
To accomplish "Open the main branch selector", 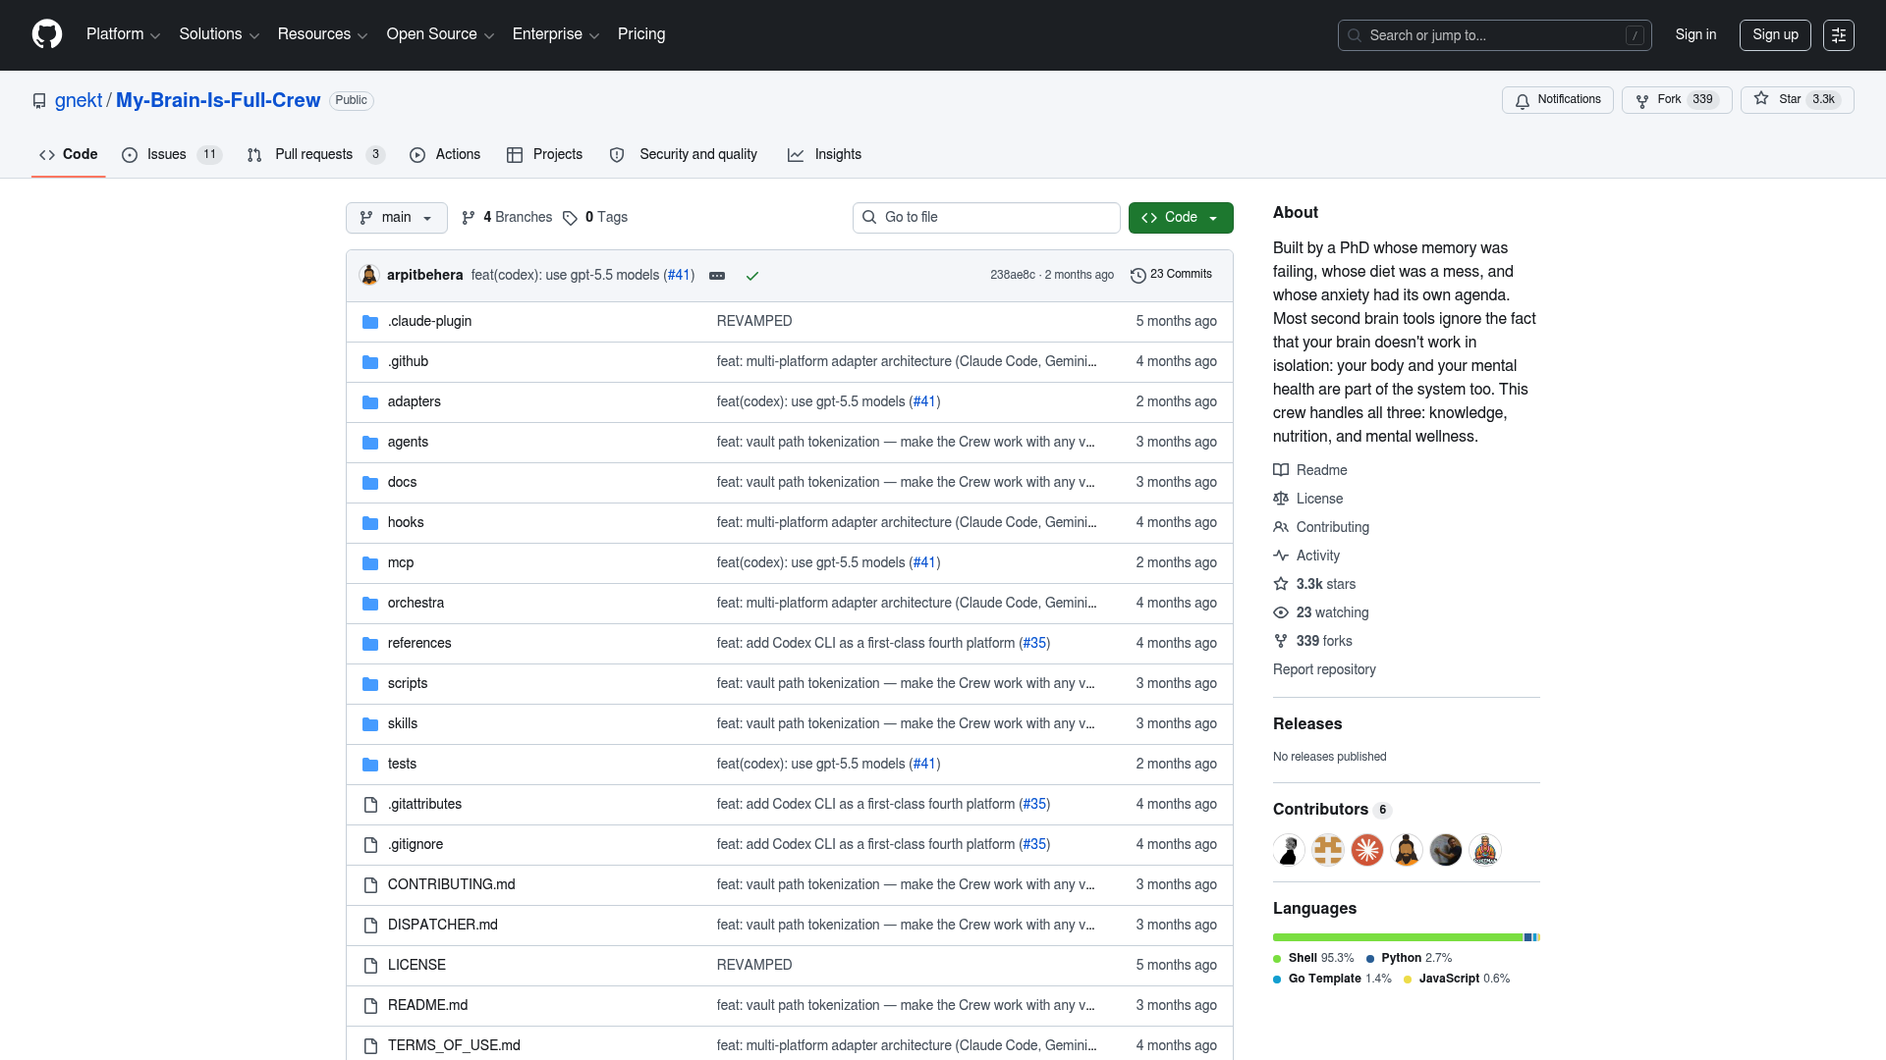I will [x=397, y=218].
